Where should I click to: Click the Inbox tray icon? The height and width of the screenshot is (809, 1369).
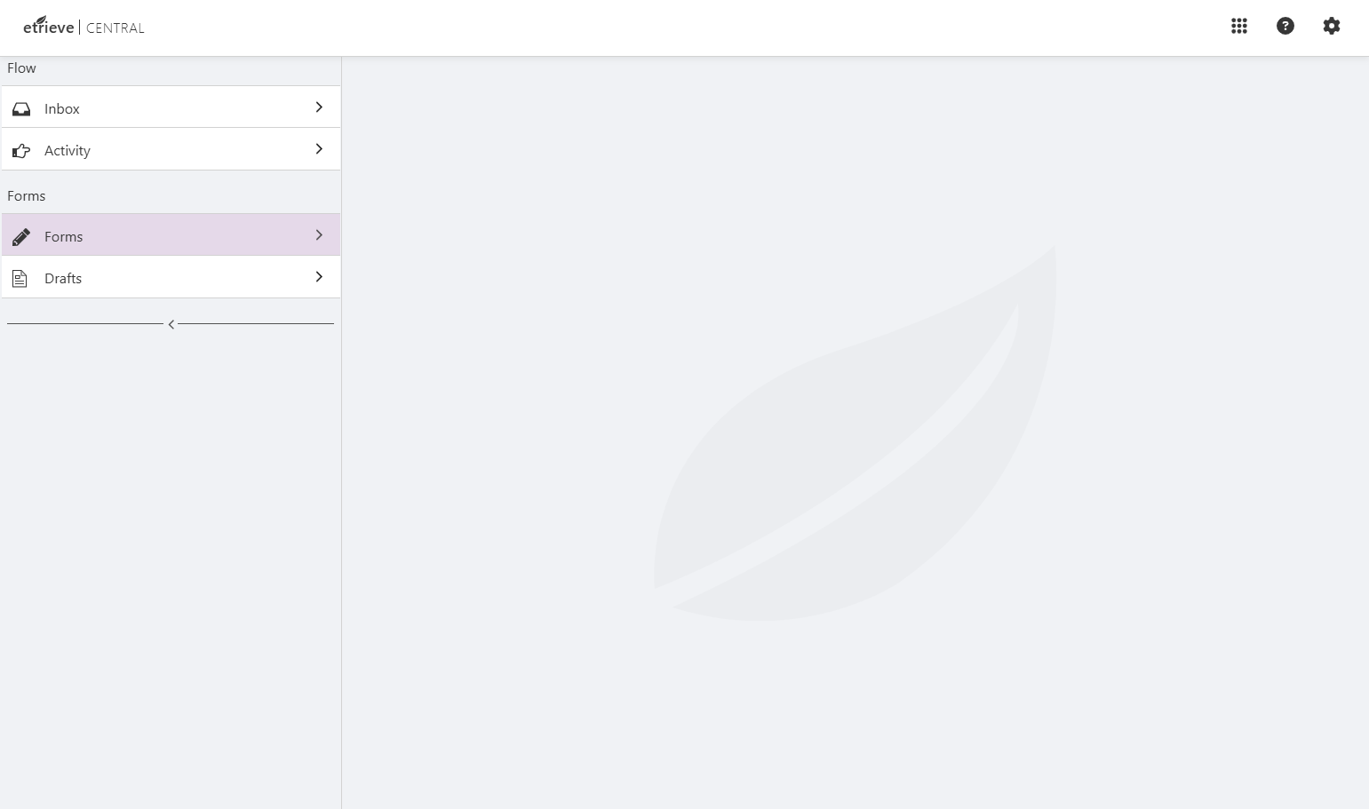(x=21, y=108)
